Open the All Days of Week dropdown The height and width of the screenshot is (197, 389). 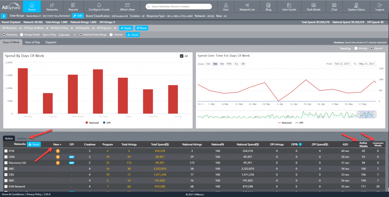pos(36,28)
